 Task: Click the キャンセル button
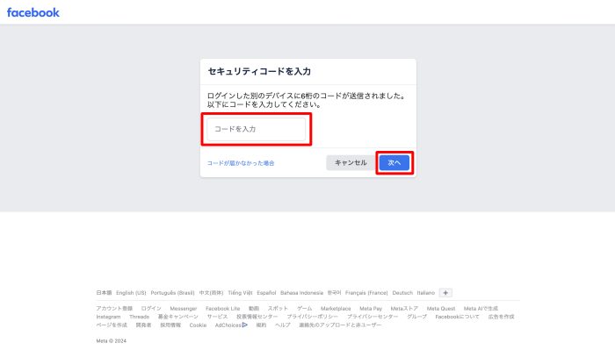[351, 162]
